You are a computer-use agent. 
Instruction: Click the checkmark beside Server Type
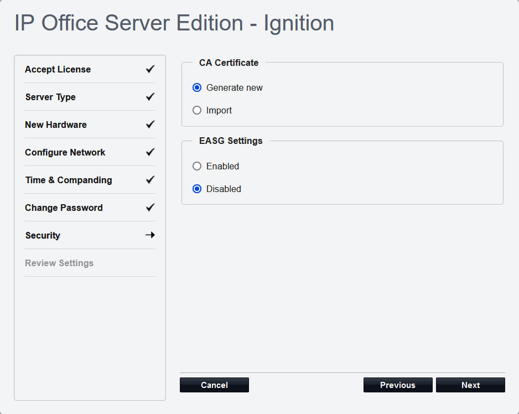[150, 97]
